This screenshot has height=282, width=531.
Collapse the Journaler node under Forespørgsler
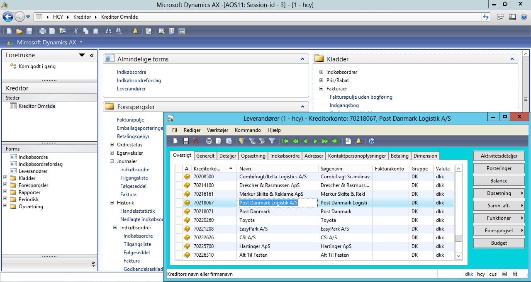point(112,161)
